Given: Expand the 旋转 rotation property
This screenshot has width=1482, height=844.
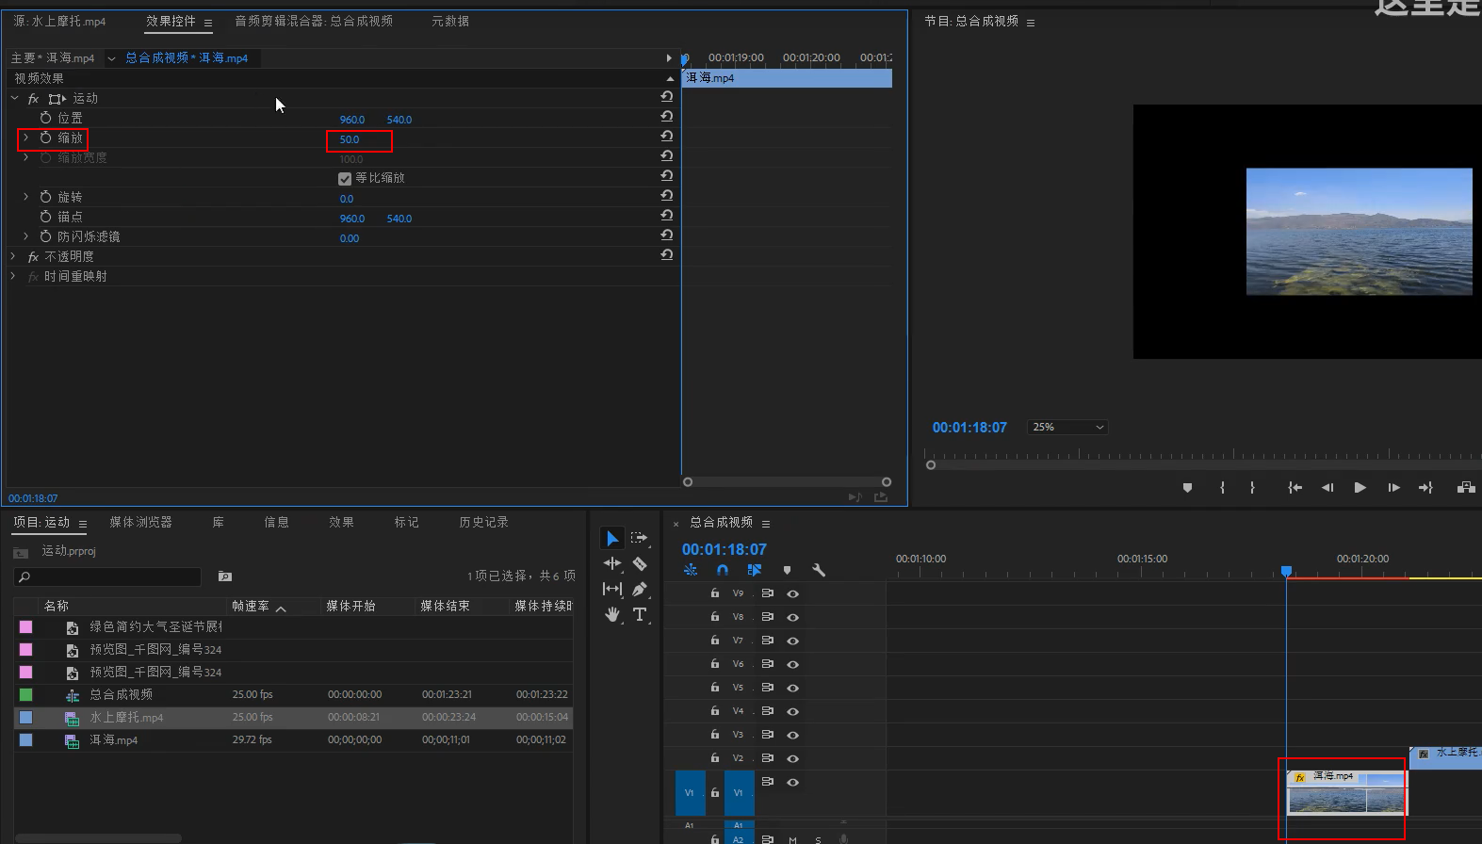Looking at the screenshot, I should (x=25, y=197).
